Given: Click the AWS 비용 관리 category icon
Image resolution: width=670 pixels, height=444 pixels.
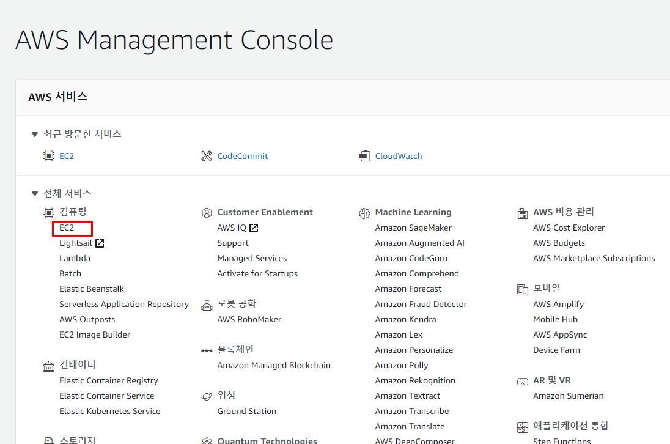Looking at the screenshot, I should click(x=522, y=212).
